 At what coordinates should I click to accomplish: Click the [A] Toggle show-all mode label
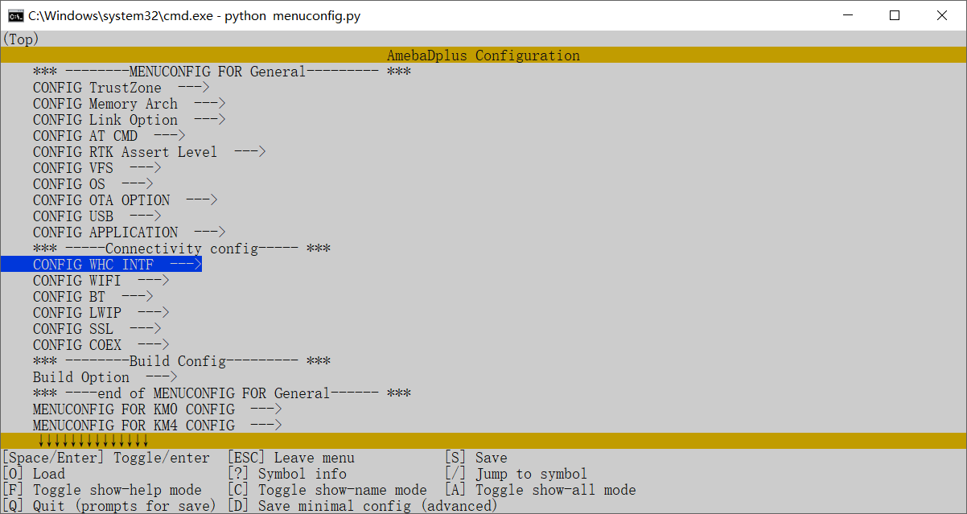(x=540, y=490)
